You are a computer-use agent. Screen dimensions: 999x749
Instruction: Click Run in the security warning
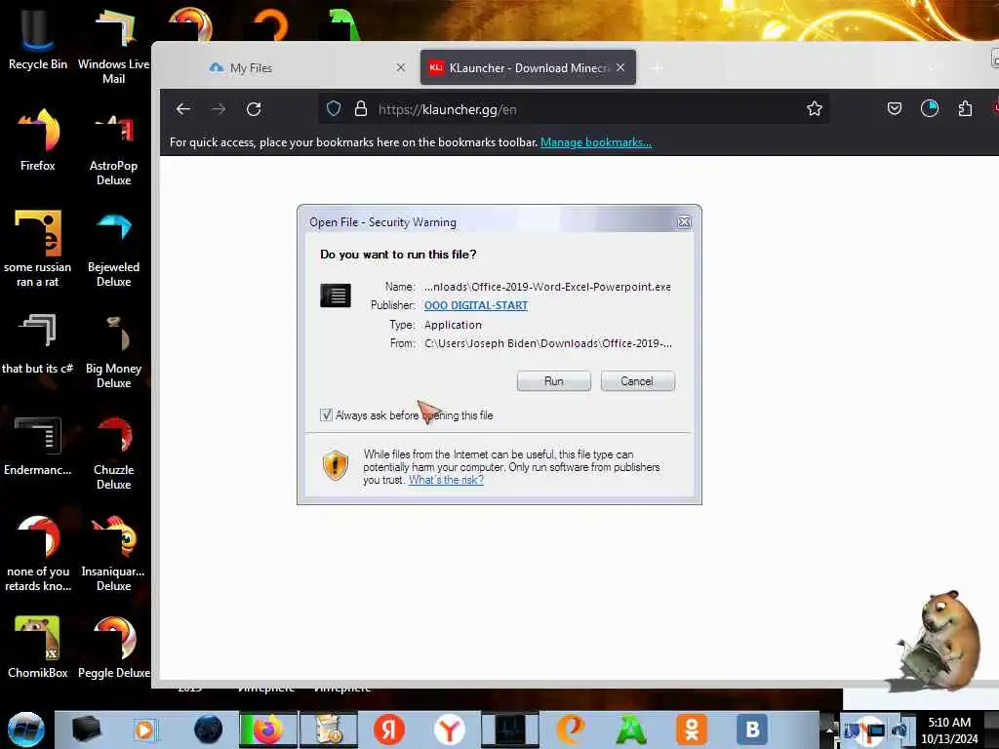coord(554,381)
